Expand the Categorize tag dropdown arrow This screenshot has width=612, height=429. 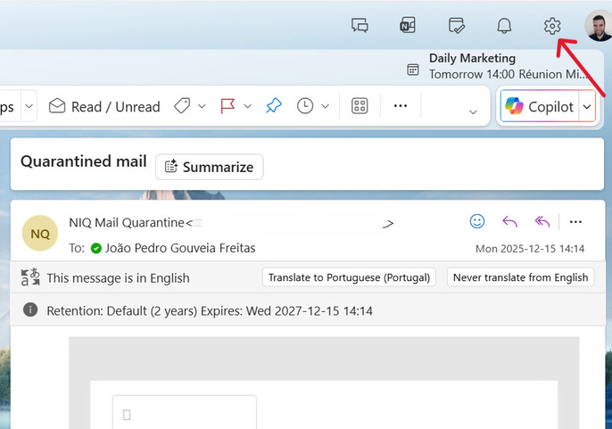[202, 106]
